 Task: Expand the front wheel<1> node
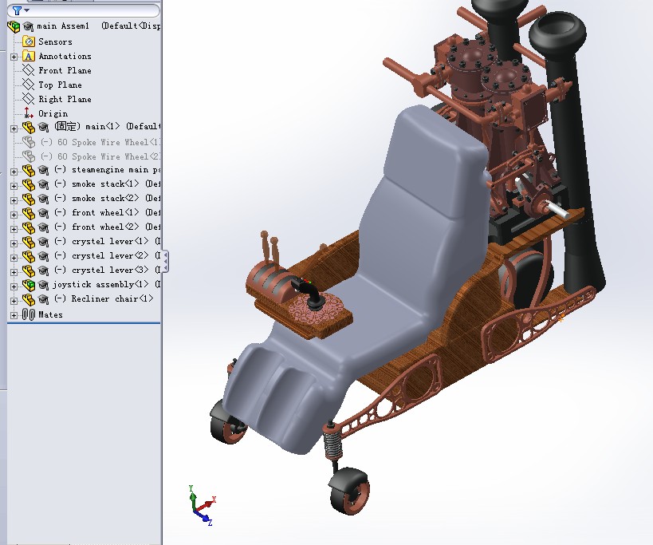14,215
